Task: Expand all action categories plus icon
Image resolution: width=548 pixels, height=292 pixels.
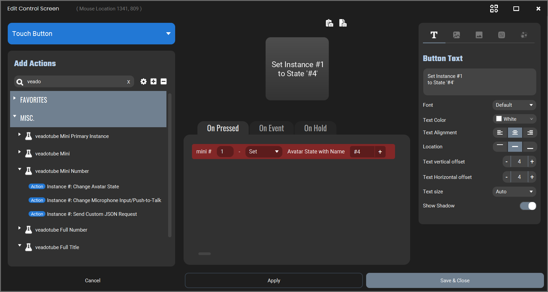Action: pyautogui.click(x=154, y=82)
